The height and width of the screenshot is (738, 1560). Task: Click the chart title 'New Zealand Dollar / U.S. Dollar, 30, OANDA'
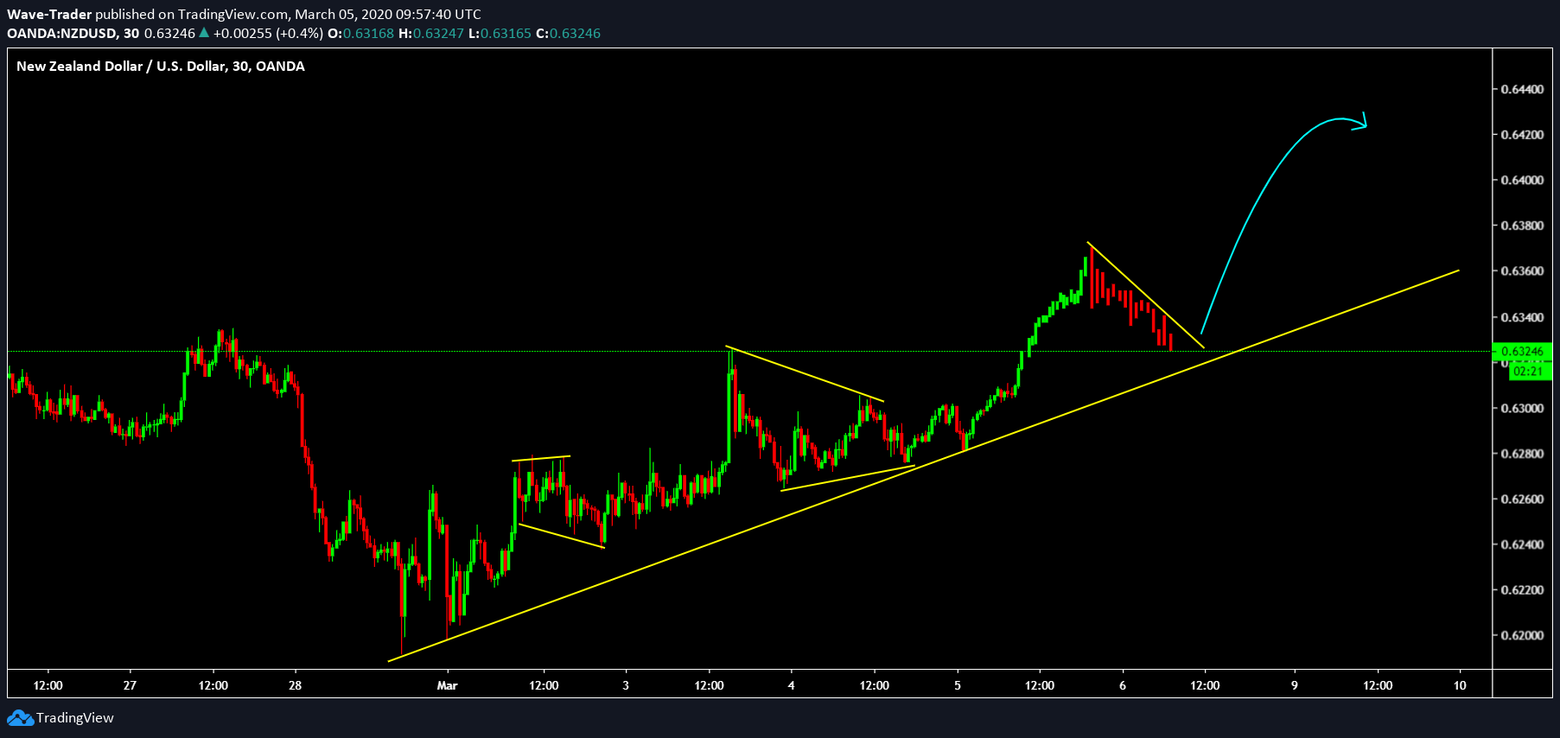(x=161, y=67)
